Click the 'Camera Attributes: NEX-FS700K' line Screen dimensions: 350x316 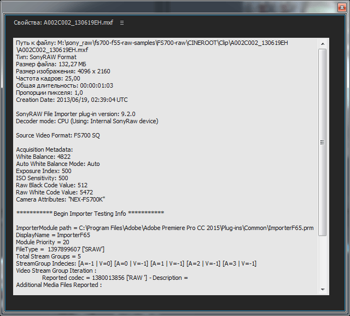(x=61, y=199)
